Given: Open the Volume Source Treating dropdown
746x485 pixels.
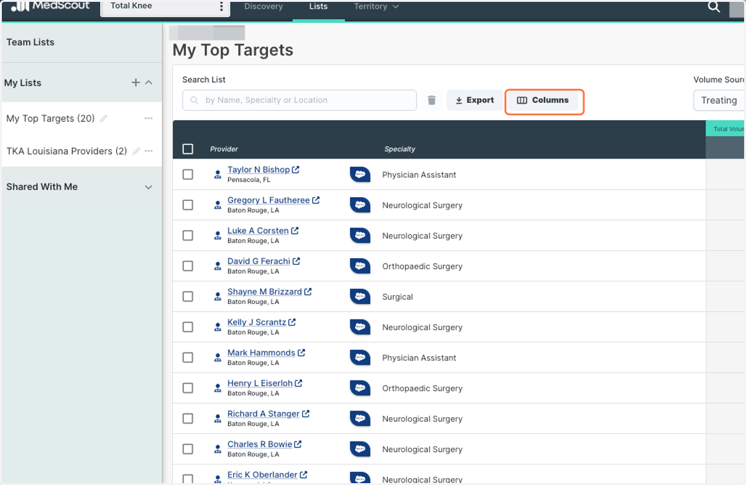Looking at the screenshot, I should coord(719,100).
